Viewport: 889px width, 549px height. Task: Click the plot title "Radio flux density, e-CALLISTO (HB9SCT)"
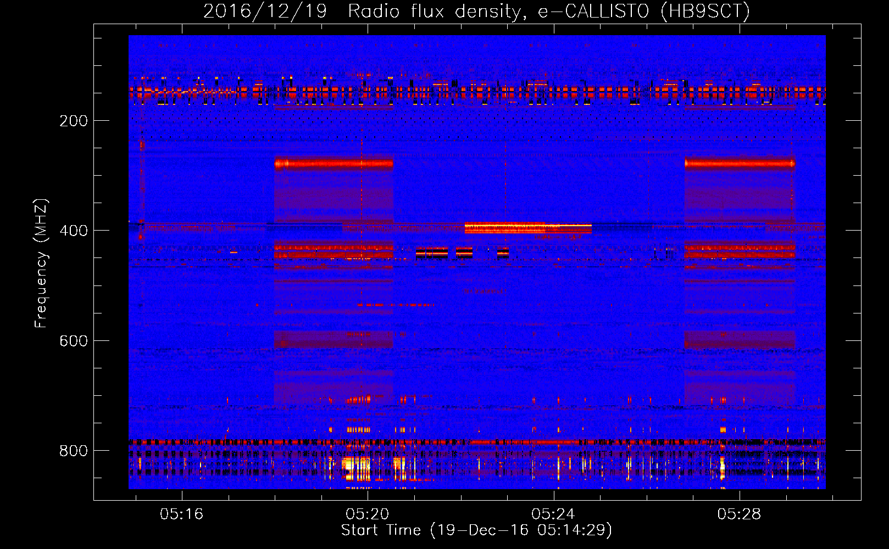click(549, 11)
